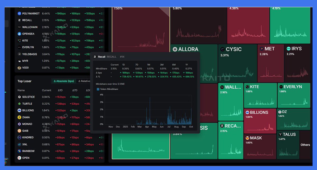Click POLYMARKET name in gainers list
This screenshot has height=170, width=317.
pos(31,13)
